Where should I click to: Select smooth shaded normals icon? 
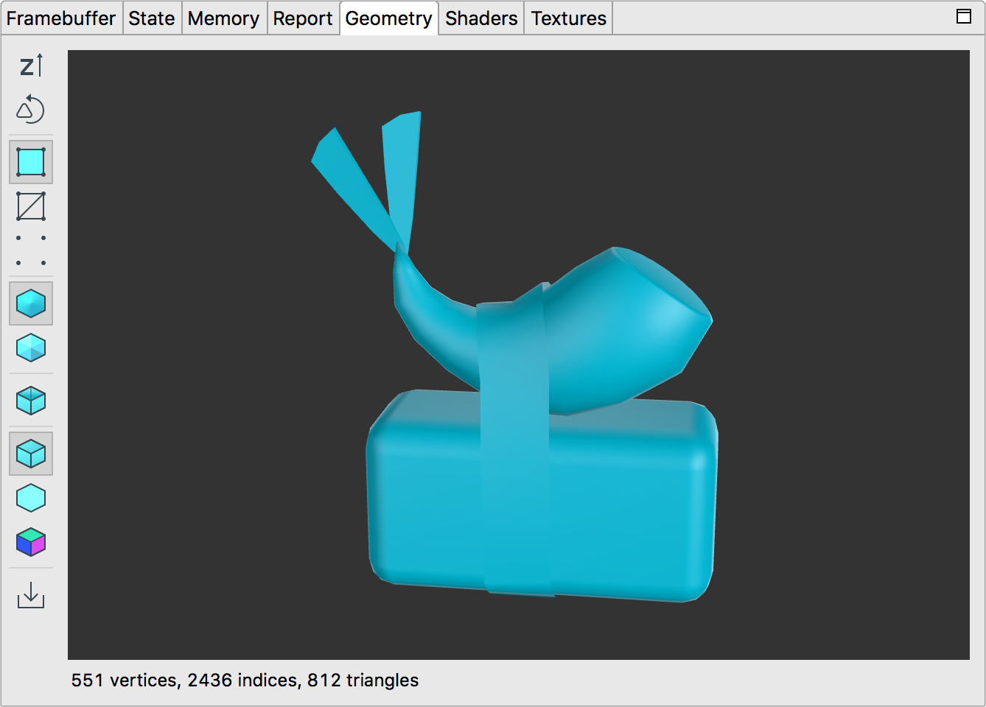pos(31,303)
